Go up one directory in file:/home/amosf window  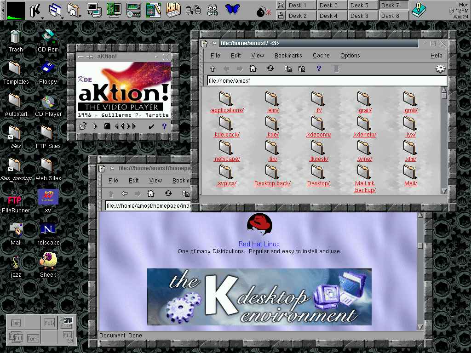coord(213,68)
